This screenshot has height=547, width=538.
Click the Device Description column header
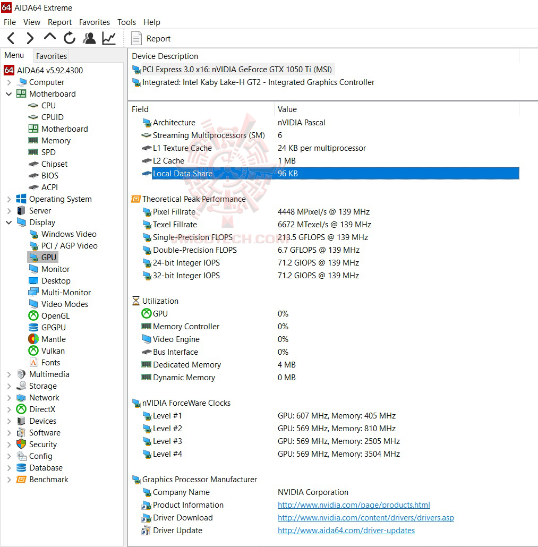[x=324, y=56]
